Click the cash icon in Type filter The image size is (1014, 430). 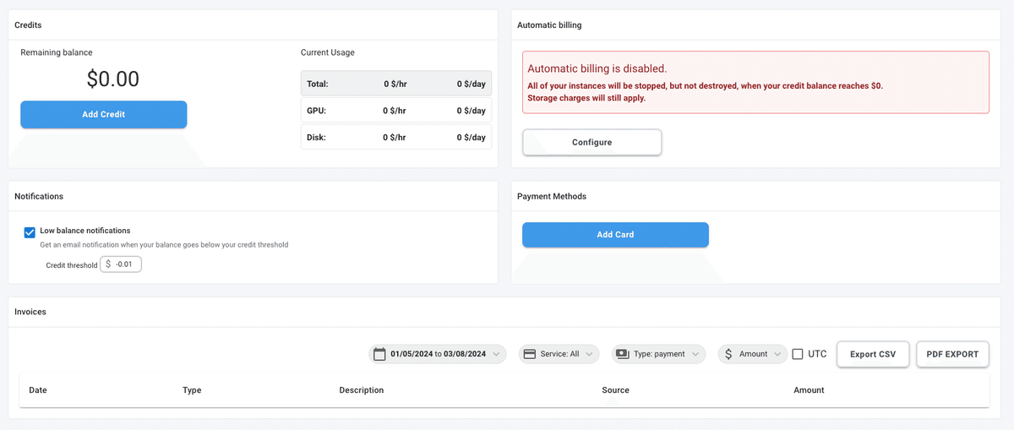point(623,354)
